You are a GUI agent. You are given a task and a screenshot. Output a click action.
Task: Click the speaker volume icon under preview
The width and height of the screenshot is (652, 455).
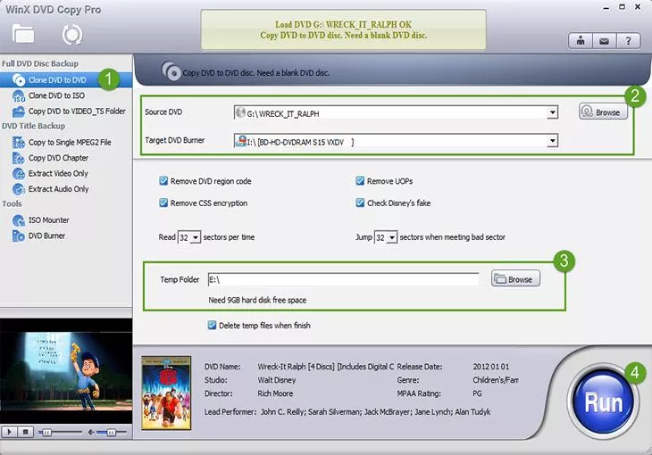point(91,433)
